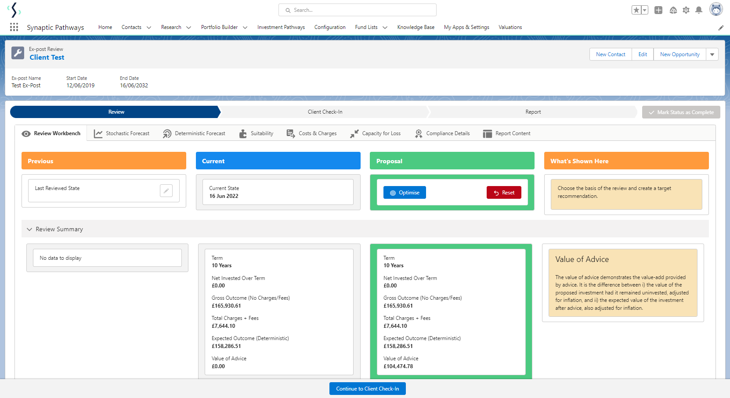Click the global actions plus icon

click(x=658, y=10)
